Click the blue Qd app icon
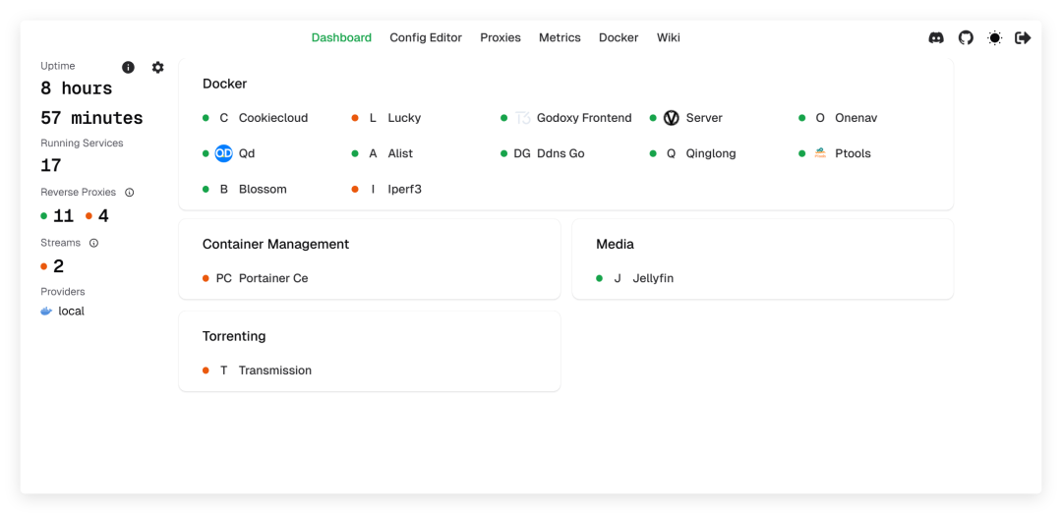Screen dimensions: 1062x514 coord(223,153)
